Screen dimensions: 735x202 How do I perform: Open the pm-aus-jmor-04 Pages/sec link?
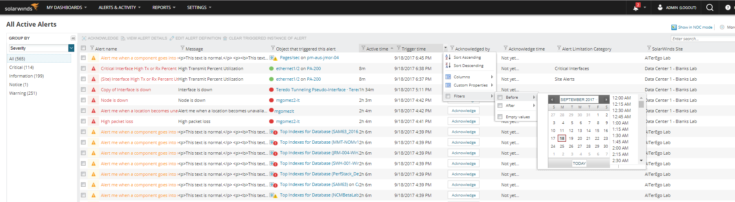pos(309,58)
